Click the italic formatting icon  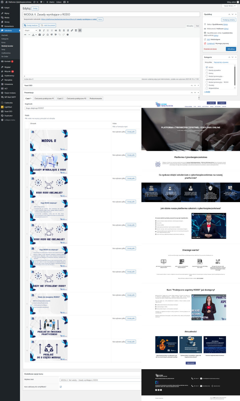[x=44, y=30]
